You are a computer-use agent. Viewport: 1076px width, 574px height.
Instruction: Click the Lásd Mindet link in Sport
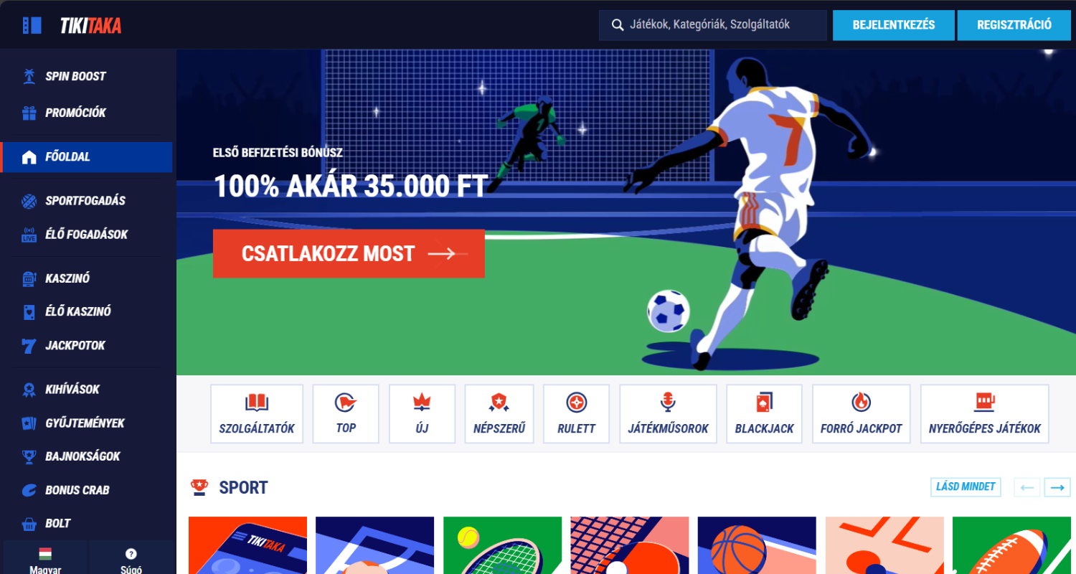pyautogui.click(x=966, y=487)
